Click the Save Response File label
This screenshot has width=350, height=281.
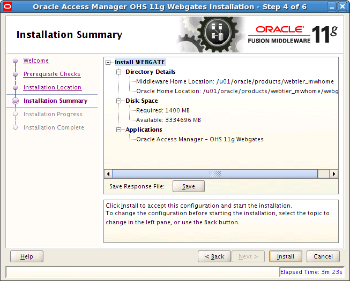click(x=137, y=186)
